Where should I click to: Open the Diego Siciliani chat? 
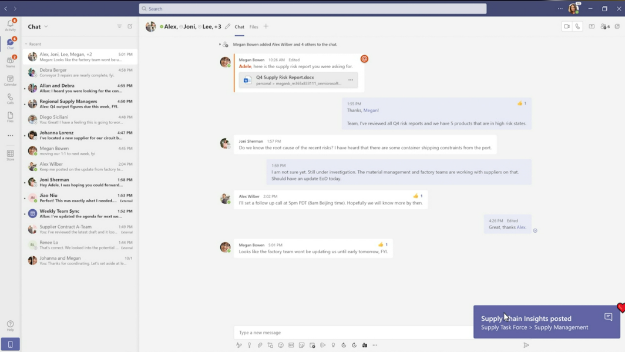click(80, 119)
